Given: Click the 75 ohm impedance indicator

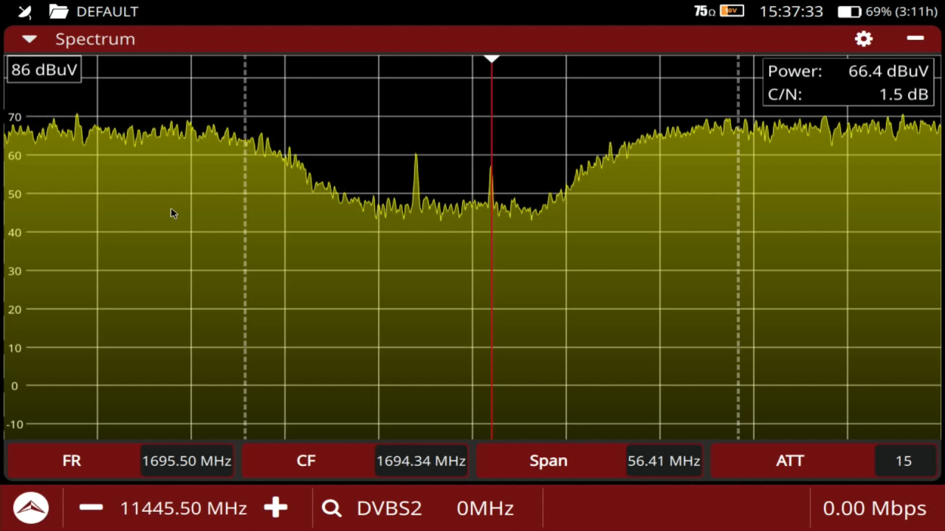Looking at the screenshot, I should 704,11.
